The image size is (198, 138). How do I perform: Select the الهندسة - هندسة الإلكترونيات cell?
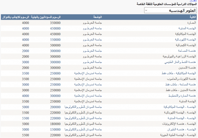point(179,124)
